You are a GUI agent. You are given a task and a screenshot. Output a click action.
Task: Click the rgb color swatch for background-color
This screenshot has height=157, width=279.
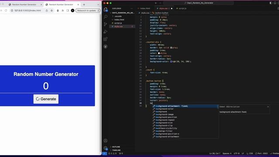[171, 61]
